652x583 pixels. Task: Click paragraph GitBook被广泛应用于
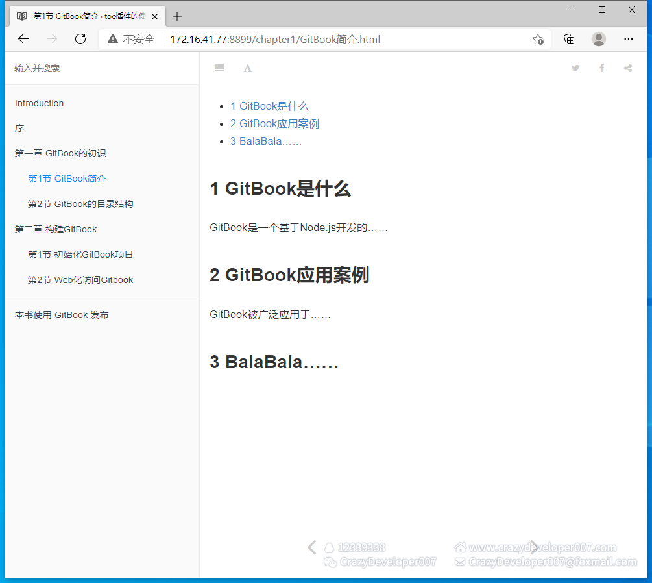pos(271,315)
